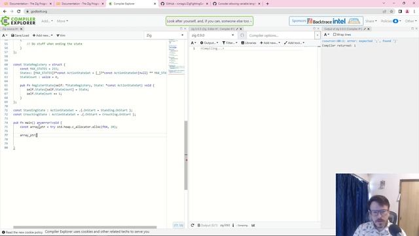Open the Output... settings dropdown
The height and width of the screenshot is (236, 419).
tap(209, 43)
